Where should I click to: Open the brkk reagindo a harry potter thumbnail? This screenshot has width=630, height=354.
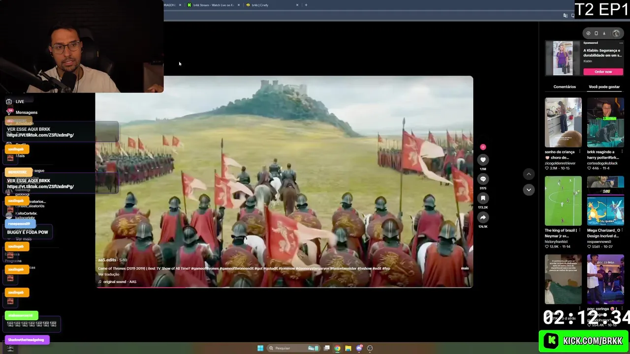[605, 122]
